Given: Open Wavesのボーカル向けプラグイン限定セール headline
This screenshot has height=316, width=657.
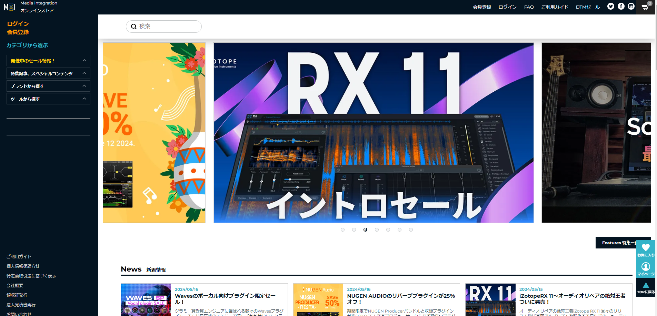Looking at the screenshot, I should 225,299.
